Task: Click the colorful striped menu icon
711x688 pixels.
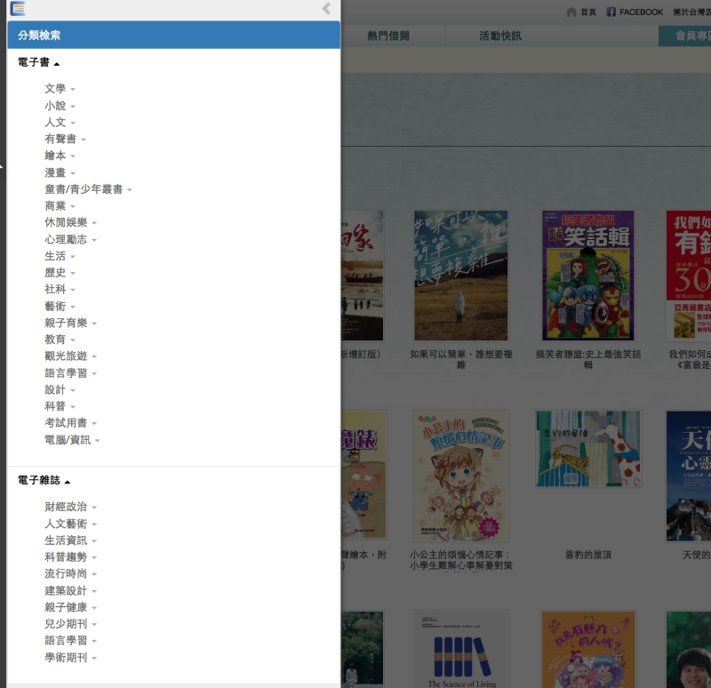Action: point(17,9)
